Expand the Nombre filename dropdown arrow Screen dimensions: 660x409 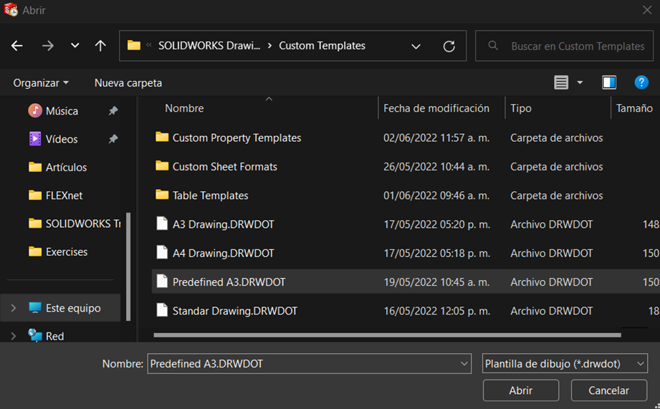tap(464, 364)
